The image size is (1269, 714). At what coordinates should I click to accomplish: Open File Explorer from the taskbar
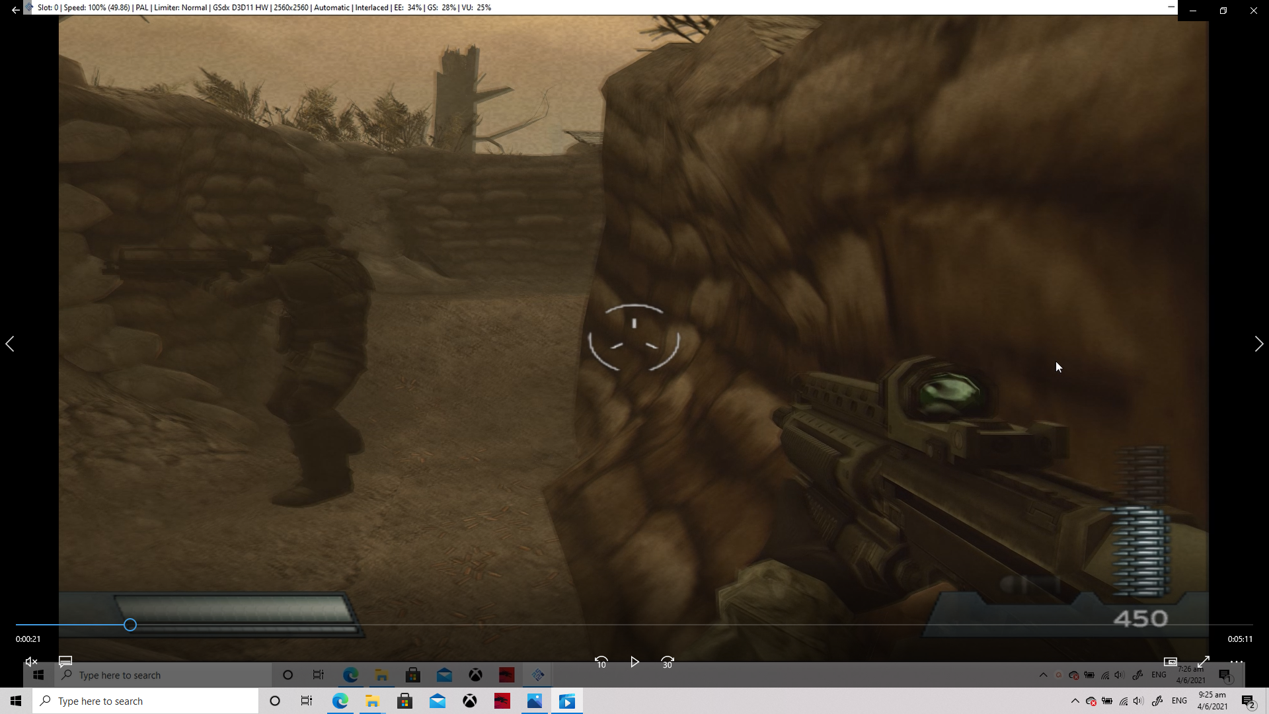372,701
